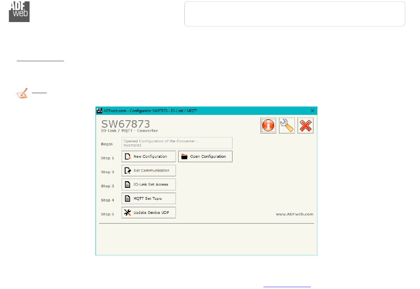Viewport: 420px width, 289px height.
Task: Click the "IO-Link / MQTT - Converter" subtitle
Action: point(130,131)
